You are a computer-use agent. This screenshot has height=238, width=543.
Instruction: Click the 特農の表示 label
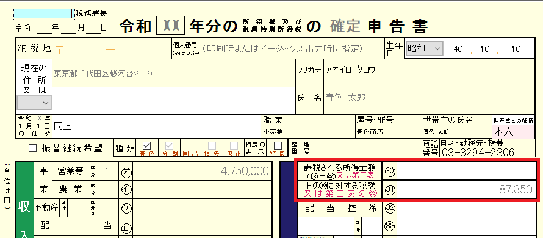click(255, 148)
